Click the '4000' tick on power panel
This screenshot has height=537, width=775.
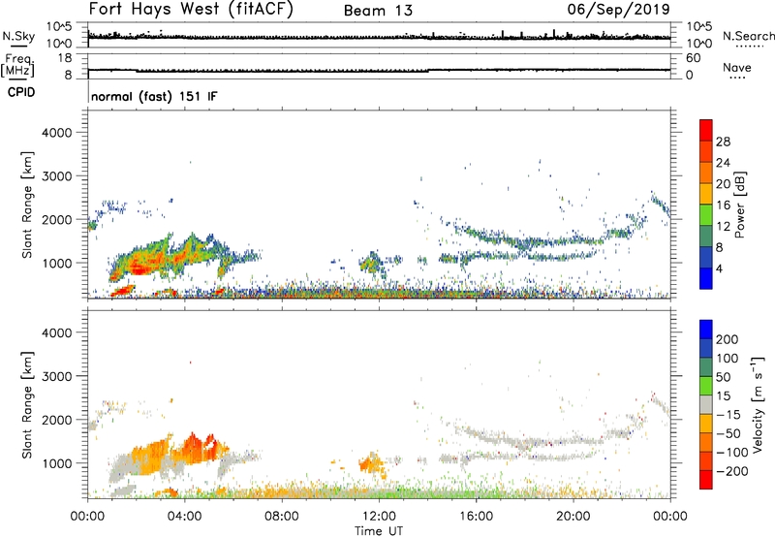[57, 133]
